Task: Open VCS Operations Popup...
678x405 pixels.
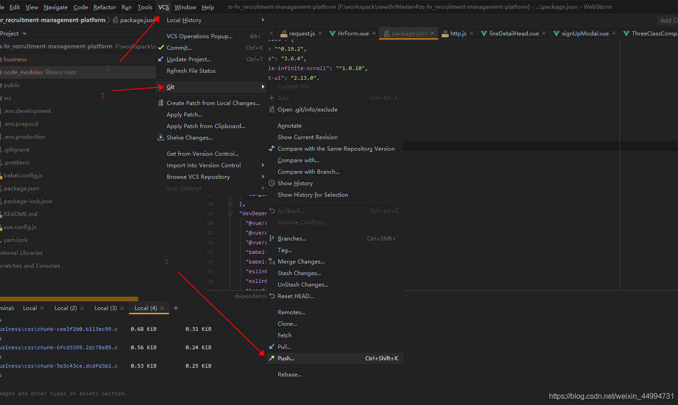Action: [x=211, y=36]
